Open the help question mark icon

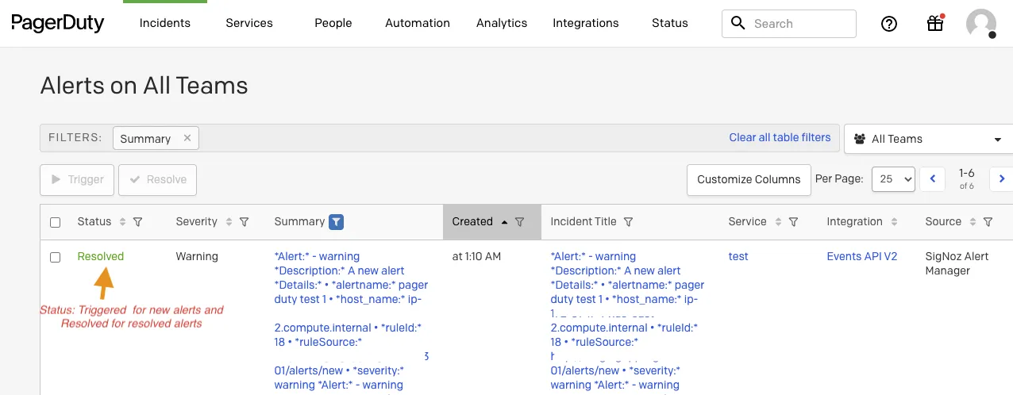889,24
